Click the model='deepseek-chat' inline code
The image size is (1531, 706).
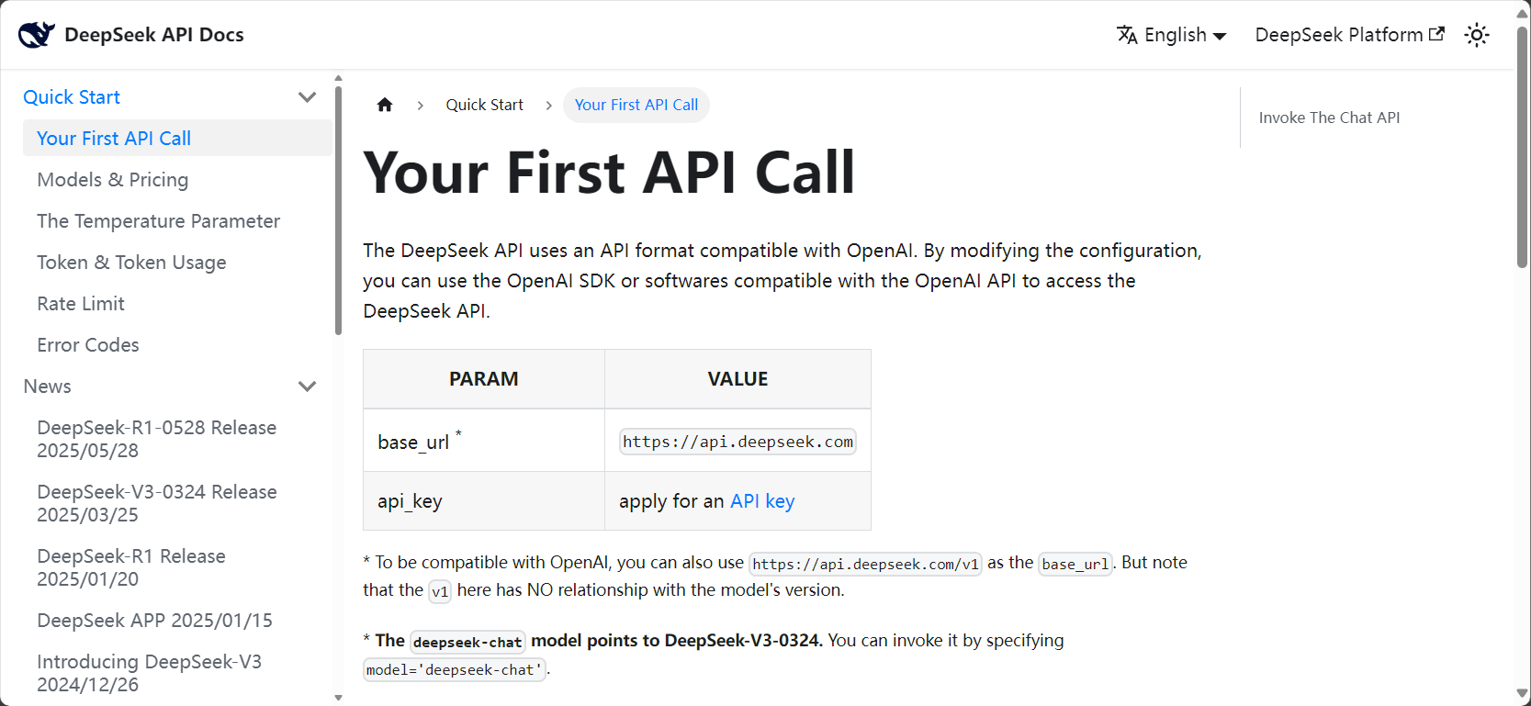pyautogui.click(x=455, y=670)
